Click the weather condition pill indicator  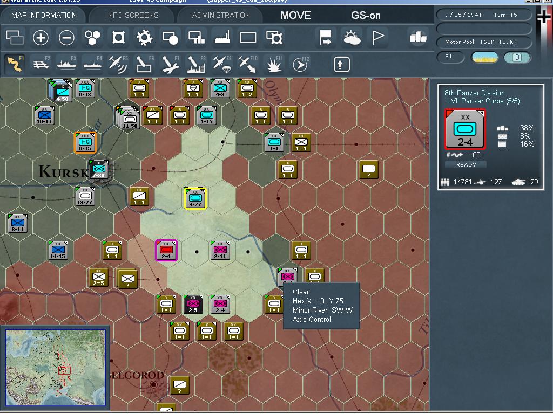coord(485,57)
